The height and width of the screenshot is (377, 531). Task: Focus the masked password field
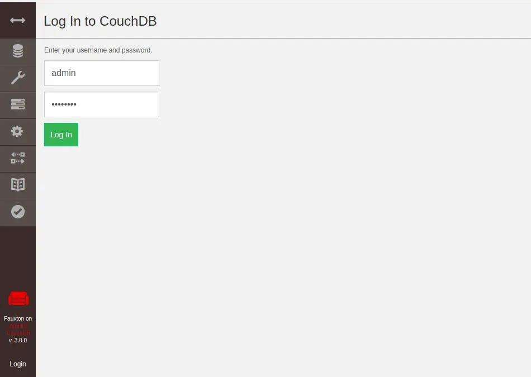tap(102, 104)
